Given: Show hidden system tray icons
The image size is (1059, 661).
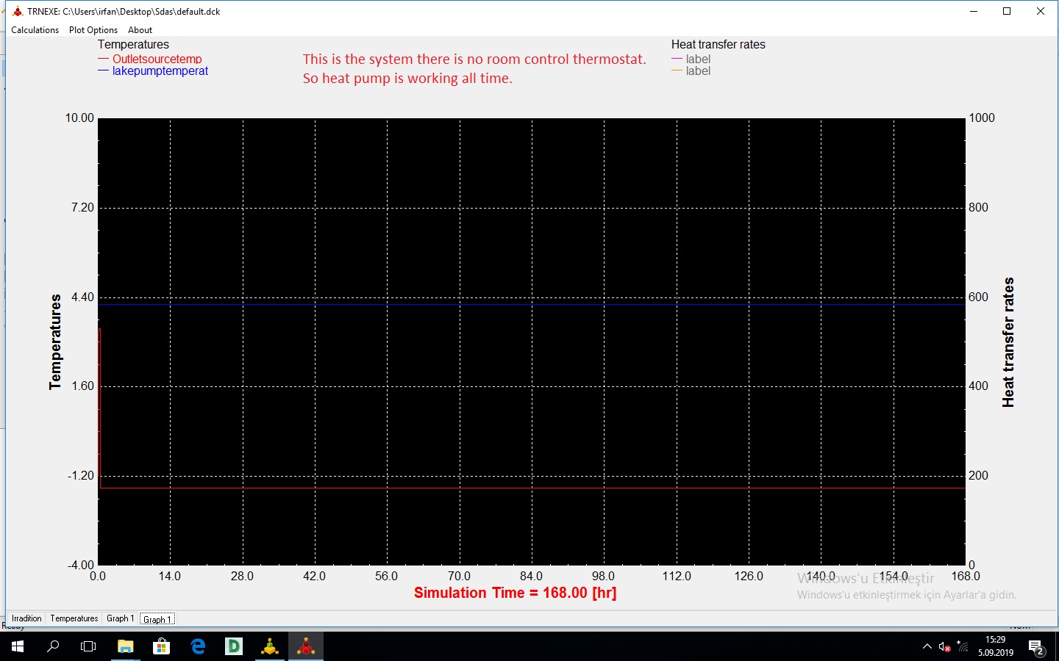Looking at the screenshot, I should click(x=927, y=646).
